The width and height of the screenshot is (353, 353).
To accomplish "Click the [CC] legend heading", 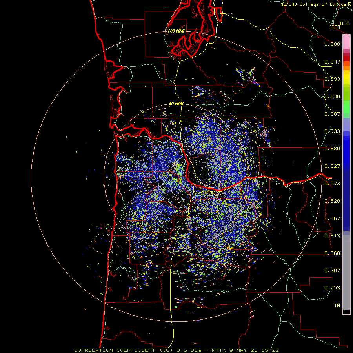I will (x=335, y=27).
